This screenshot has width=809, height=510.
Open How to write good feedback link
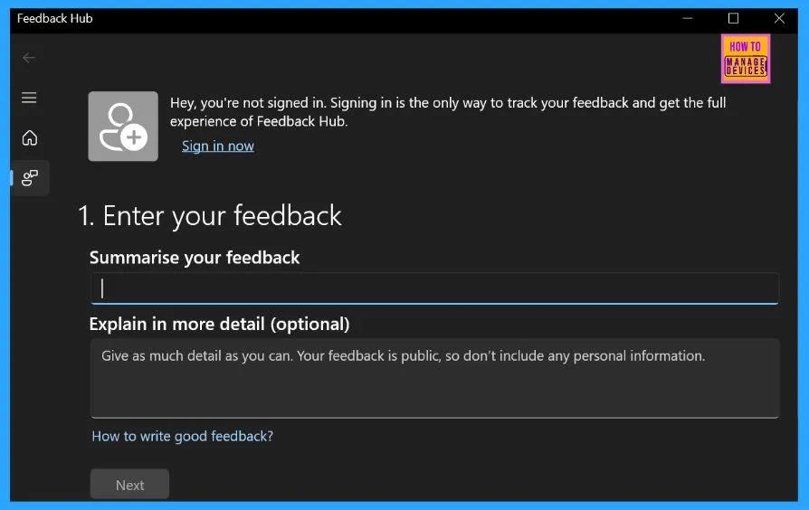183,436
